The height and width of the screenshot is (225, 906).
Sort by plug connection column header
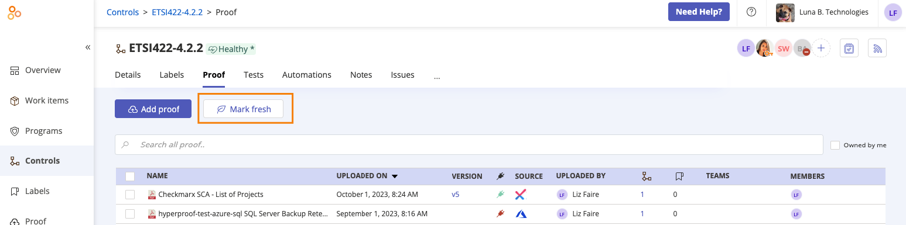[x=500, y=176]
